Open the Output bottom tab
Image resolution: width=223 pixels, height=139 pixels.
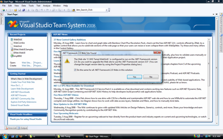pyautogui.click(x=22, y=128)
